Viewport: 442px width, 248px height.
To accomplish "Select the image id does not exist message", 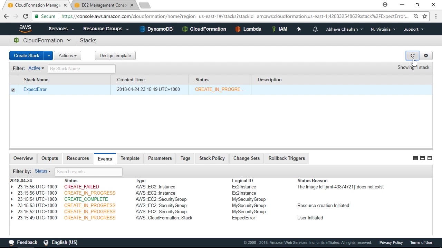I will point(340,187).
